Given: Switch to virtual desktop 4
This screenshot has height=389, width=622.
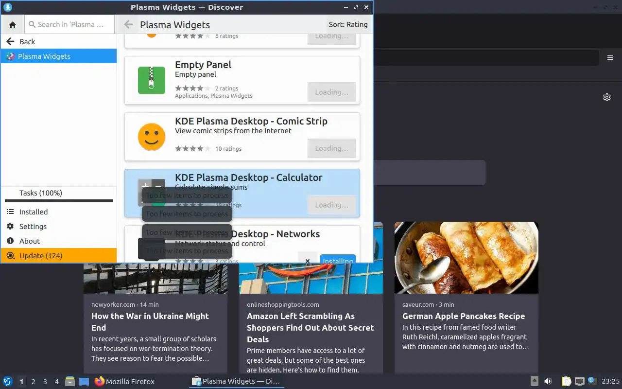Looking at the screenshot, I should [x=56, y=382].
